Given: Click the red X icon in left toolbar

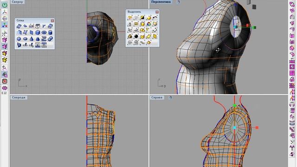Looking at the screenshot, I should point(5,81).
